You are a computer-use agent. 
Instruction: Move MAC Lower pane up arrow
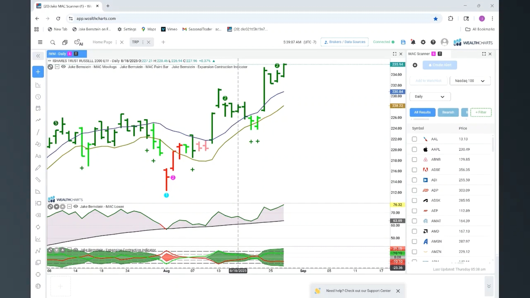tap(63, 206)
